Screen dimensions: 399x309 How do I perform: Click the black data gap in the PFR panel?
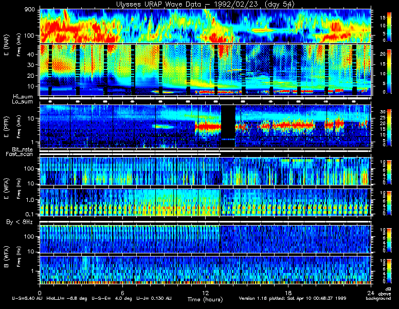[228, 126]
